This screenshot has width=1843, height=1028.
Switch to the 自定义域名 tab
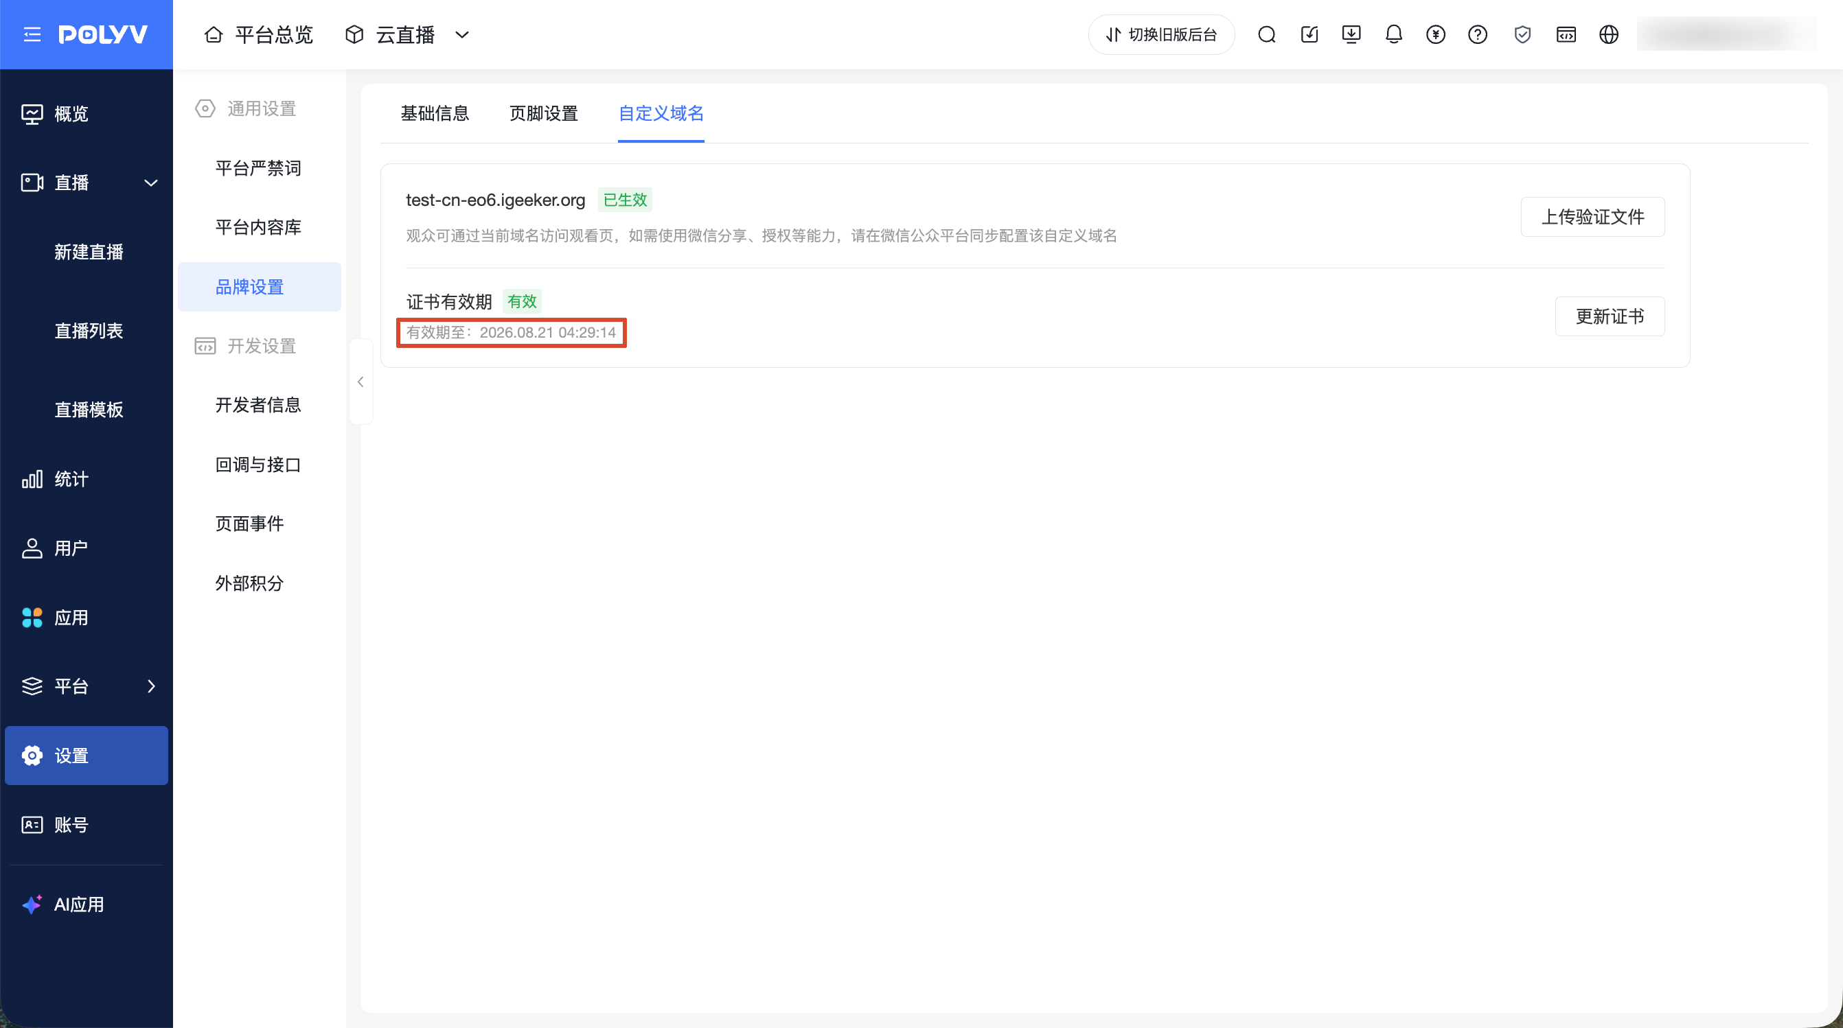[x=661, y=114]
